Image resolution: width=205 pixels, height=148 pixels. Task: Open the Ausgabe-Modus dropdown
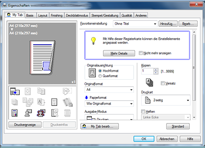pos(109,117)
